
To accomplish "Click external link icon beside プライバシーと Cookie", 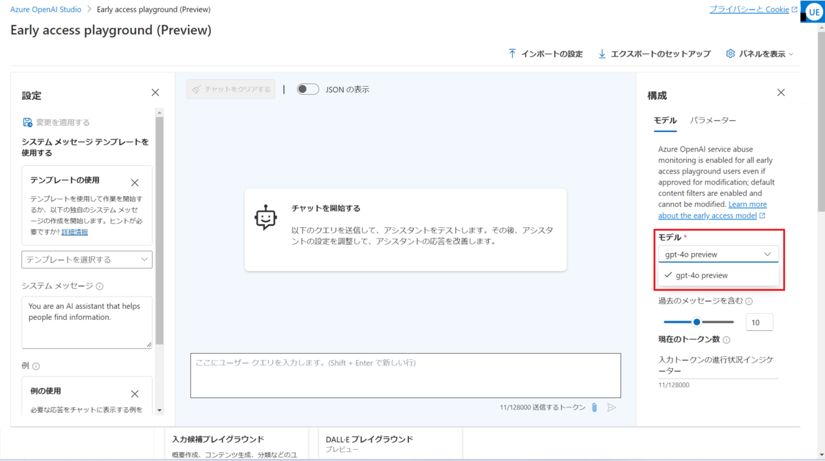I will 795,10.
